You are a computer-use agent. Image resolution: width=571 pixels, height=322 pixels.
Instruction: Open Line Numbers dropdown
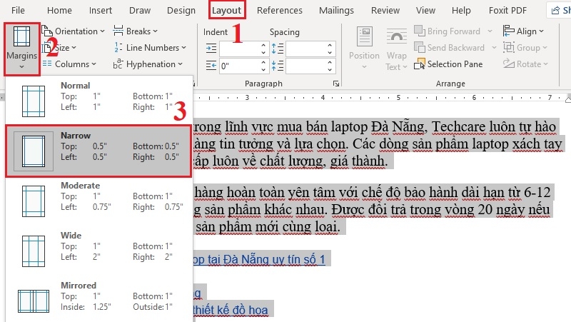click(150, 48)
